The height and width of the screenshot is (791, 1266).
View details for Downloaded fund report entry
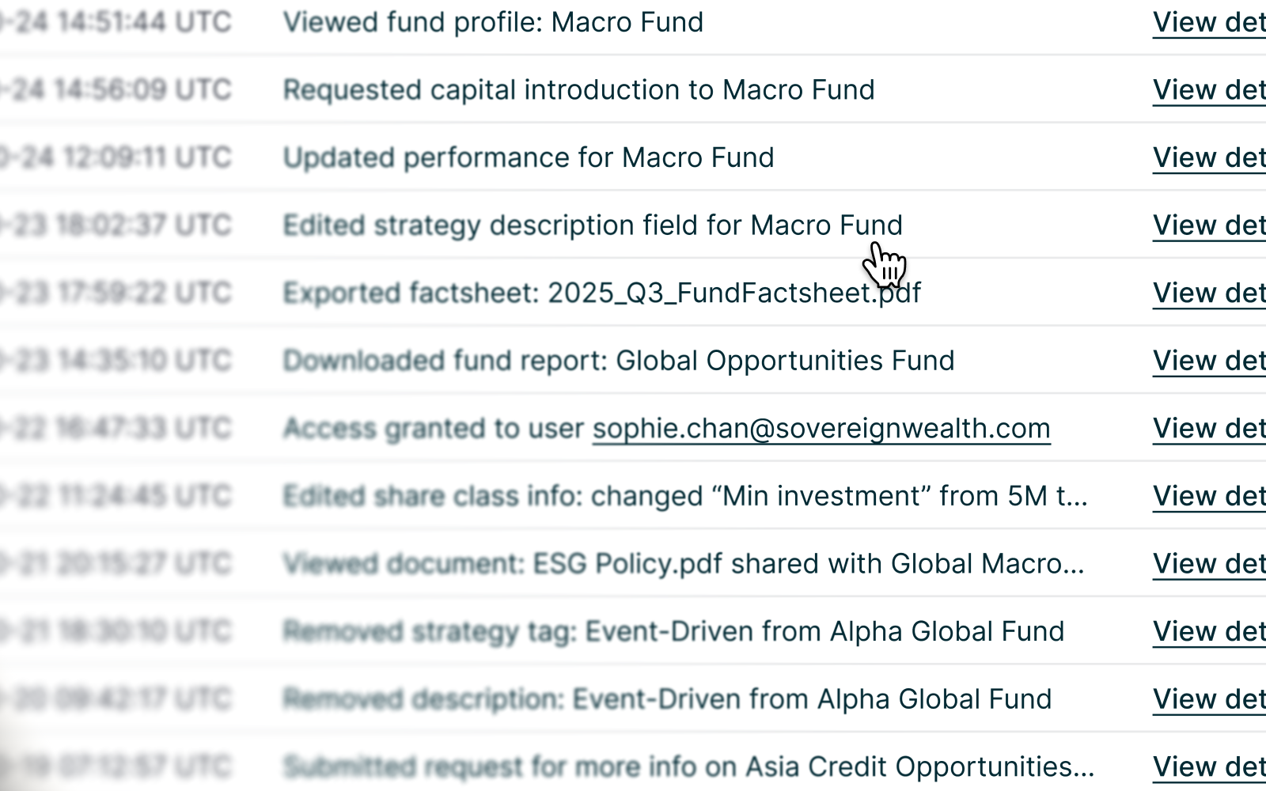[x=1209, y=361]
